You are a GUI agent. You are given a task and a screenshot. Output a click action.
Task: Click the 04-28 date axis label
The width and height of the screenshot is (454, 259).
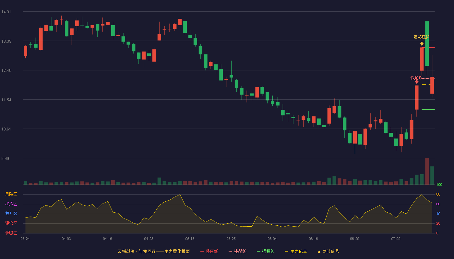click(149, 239)
